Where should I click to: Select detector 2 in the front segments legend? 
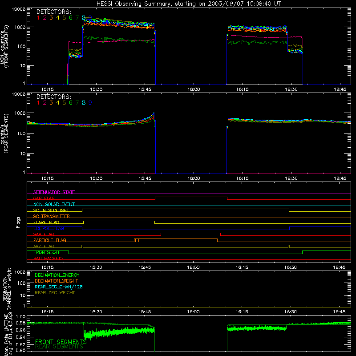coord(45,18)
